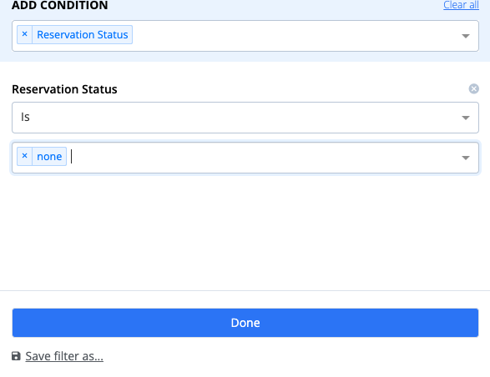The image size is (490, 377).
Task: Click the Done button
Action: pyautogui.click(x=245, y=323)
